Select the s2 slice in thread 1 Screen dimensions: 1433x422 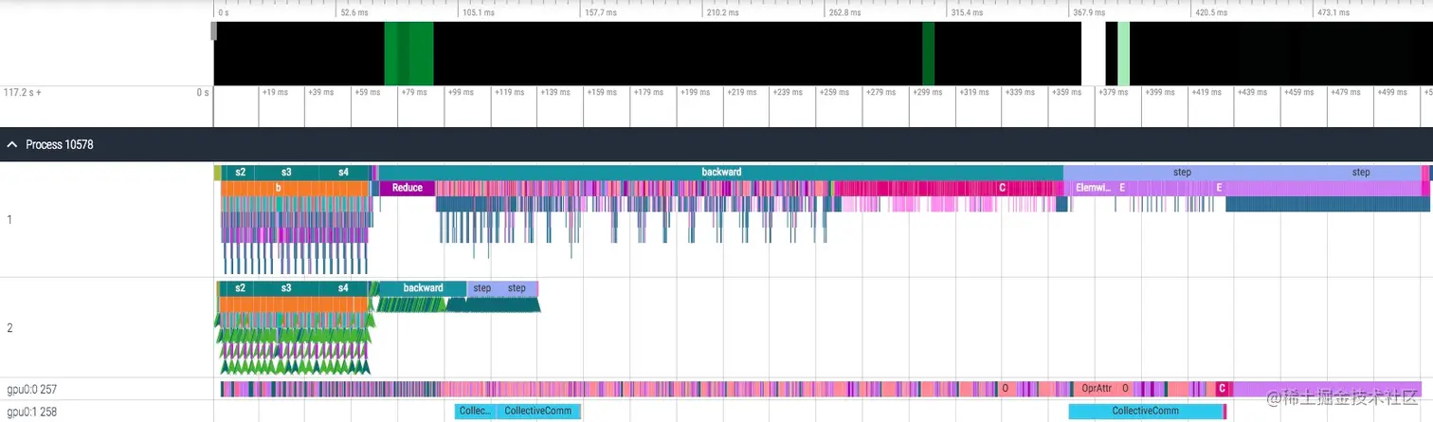[241, 172]
